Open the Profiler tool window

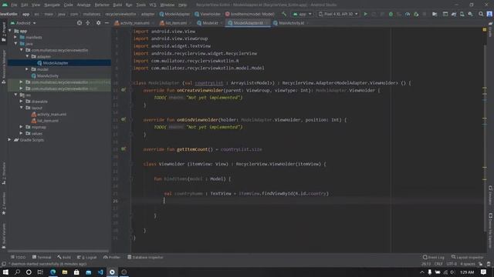112,257
